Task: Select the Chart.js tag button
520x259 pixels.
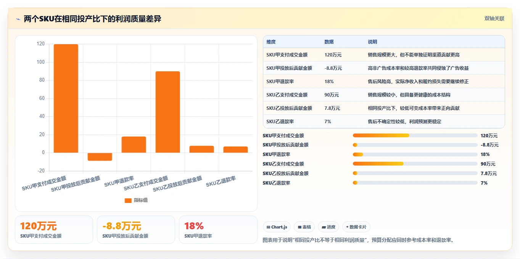Action: coord(277,227)
